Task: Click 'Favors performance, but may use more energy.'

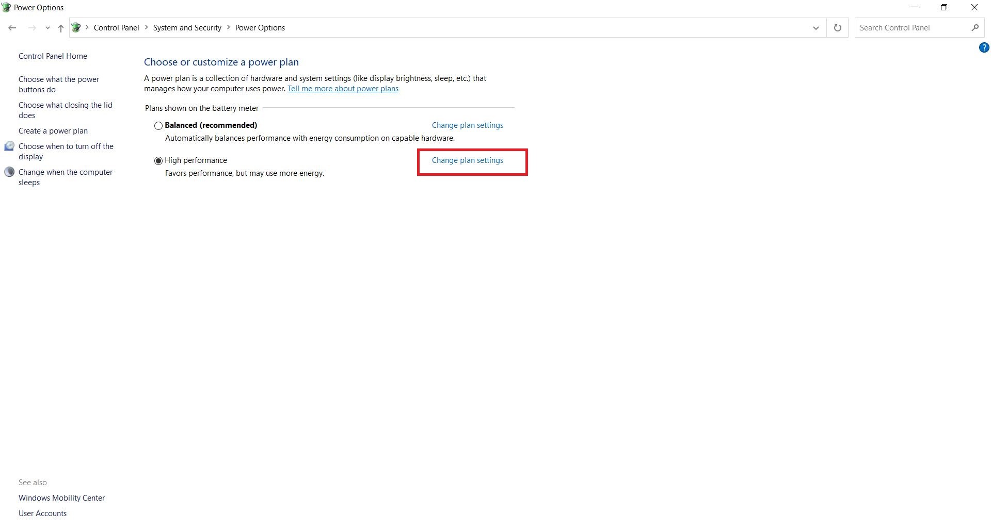Action: [x=245, y=173]
